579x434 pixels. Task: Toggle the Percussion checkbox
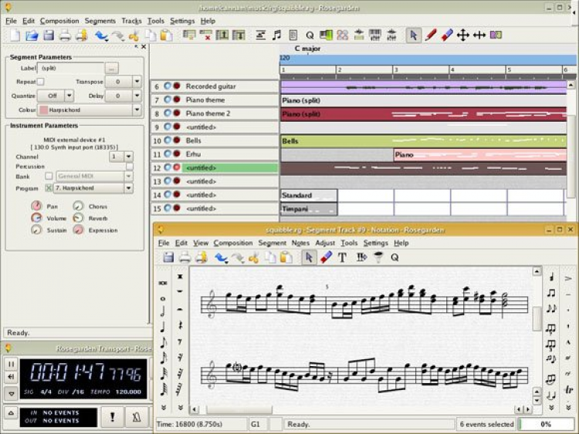pyautogui.click(x=130, y=166)
